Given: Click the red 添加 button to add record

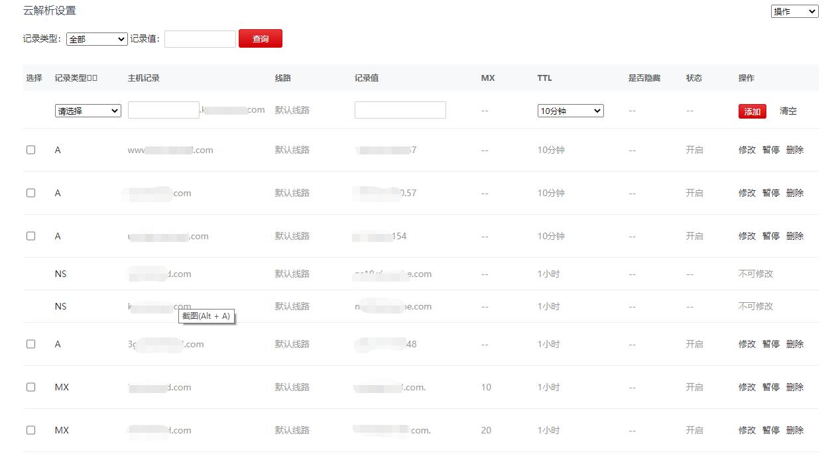Looking at the screenshot, I should (x=752, y=112).
